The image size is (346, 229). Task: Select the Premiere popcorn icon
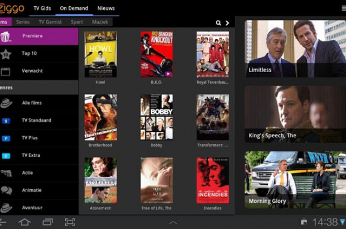[x=6, y=37]
